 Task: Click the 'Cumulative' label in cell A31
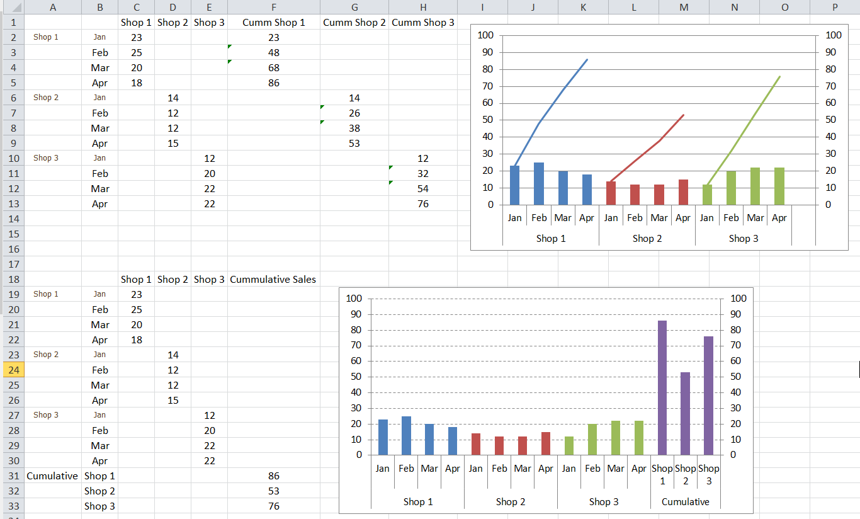[x=52, y=476]
